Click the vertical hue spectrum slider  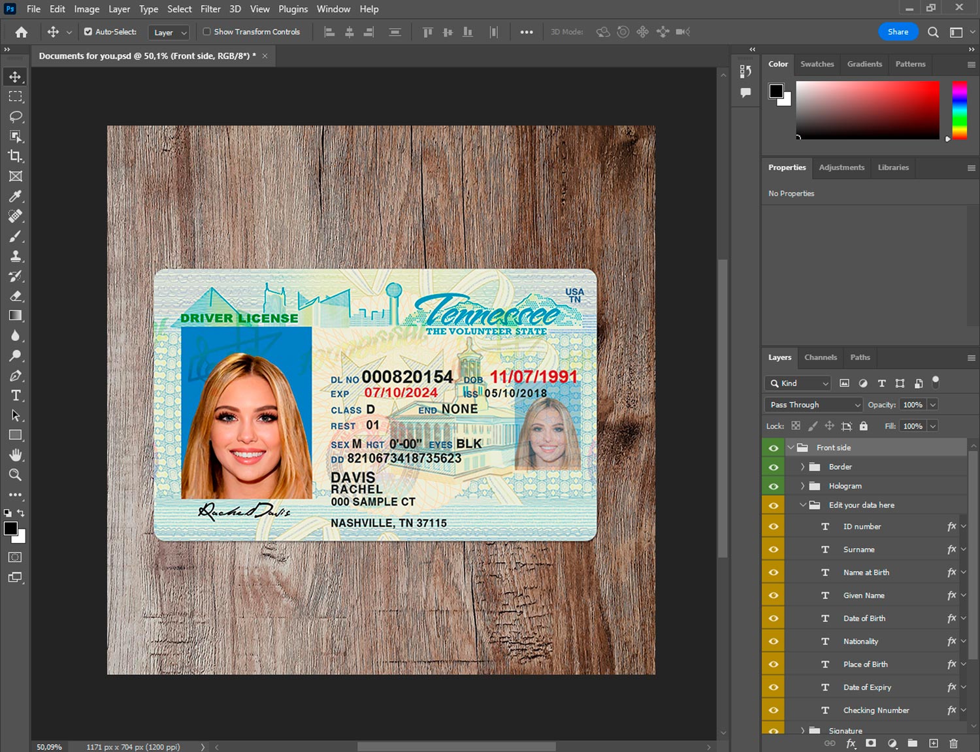coord(959,110)
